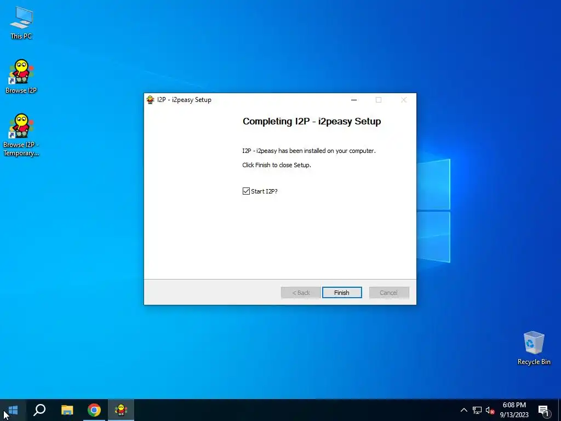Minimize the I2P setup window
The width and height of the screenshot is (561, 421).
[x=354, y=100]
